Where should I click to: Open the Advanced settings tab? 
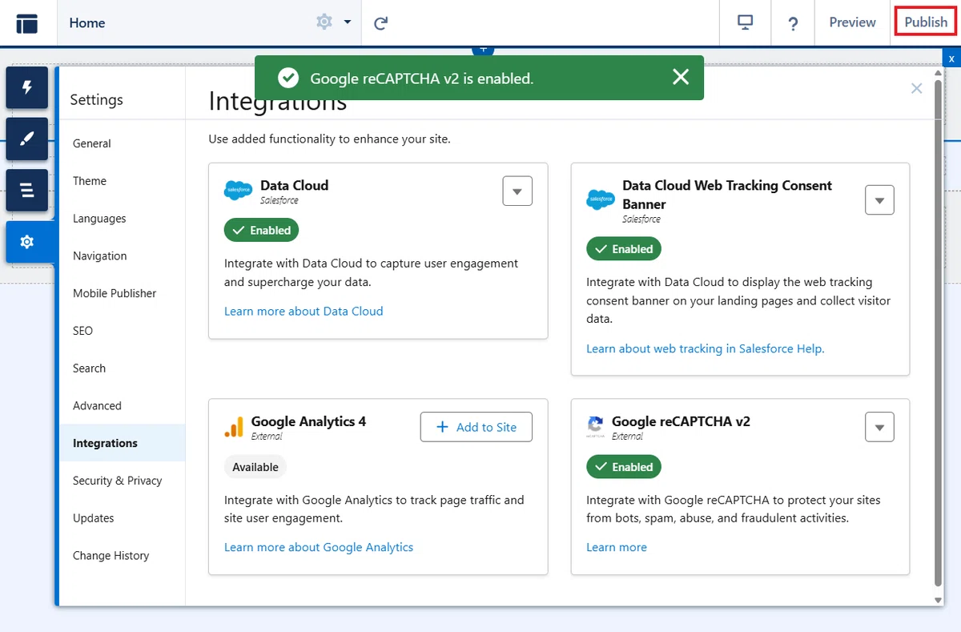coord(122,406)
